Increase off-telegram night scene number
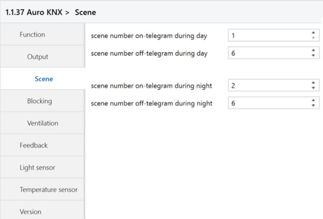This screenshot has height=219, width=323. (x=313, y=100)
